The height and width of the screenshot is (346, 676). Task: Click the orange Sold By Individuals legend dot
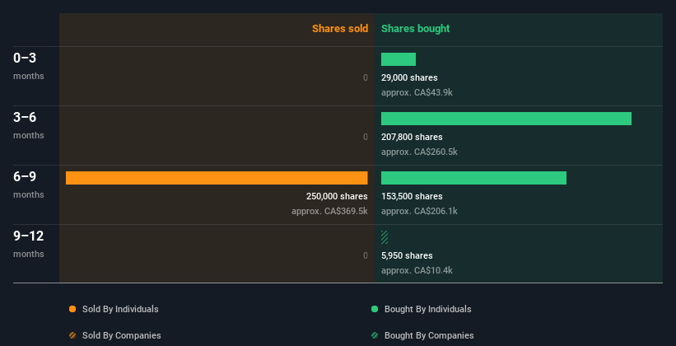click(x=72, y=309)
